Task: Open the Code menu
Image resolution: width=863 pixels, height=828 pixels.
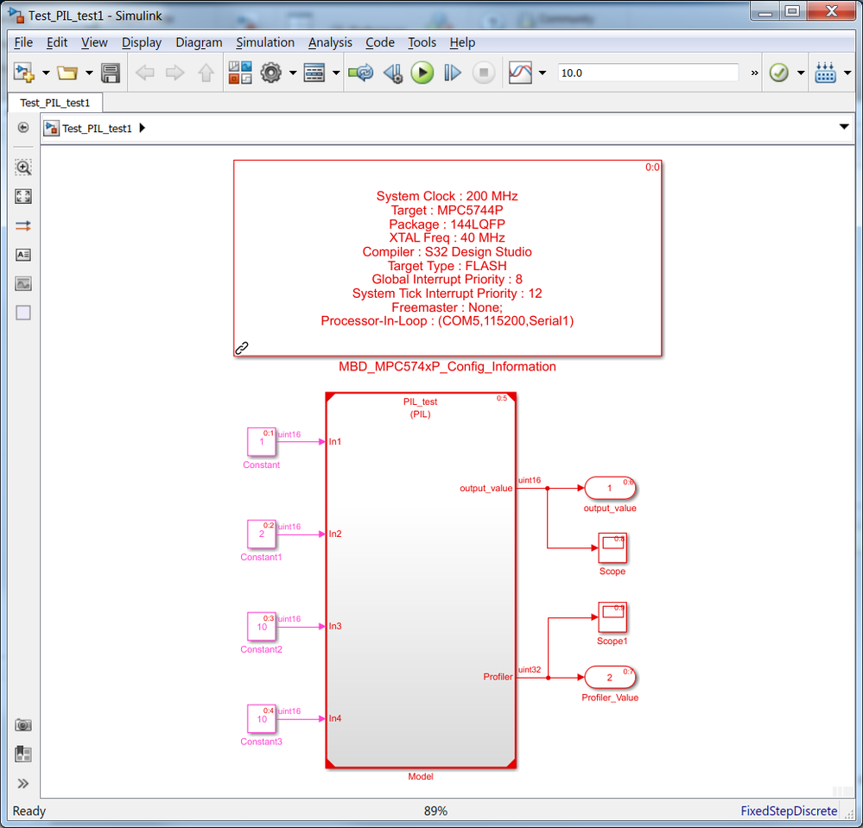Action: pos(380,42)
